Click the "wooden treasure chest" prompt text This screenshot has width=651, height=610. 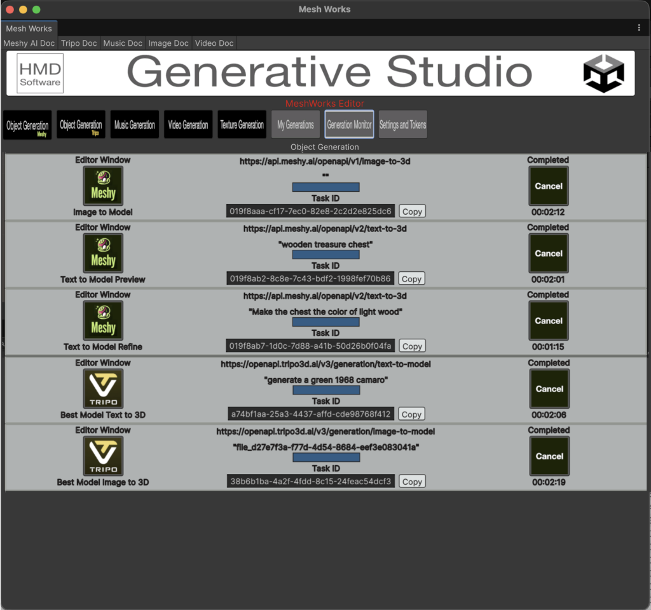coord(325,245)
